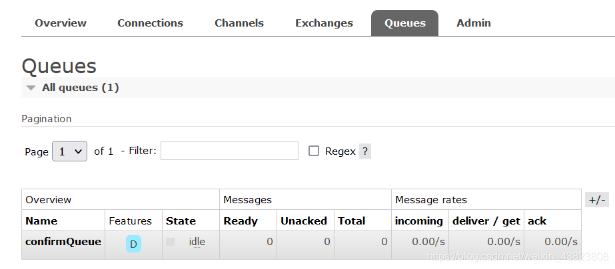Image resolution: width=615 pixels, height=269 pixels.
Task: Open the Admin tab
Action: 474,23
